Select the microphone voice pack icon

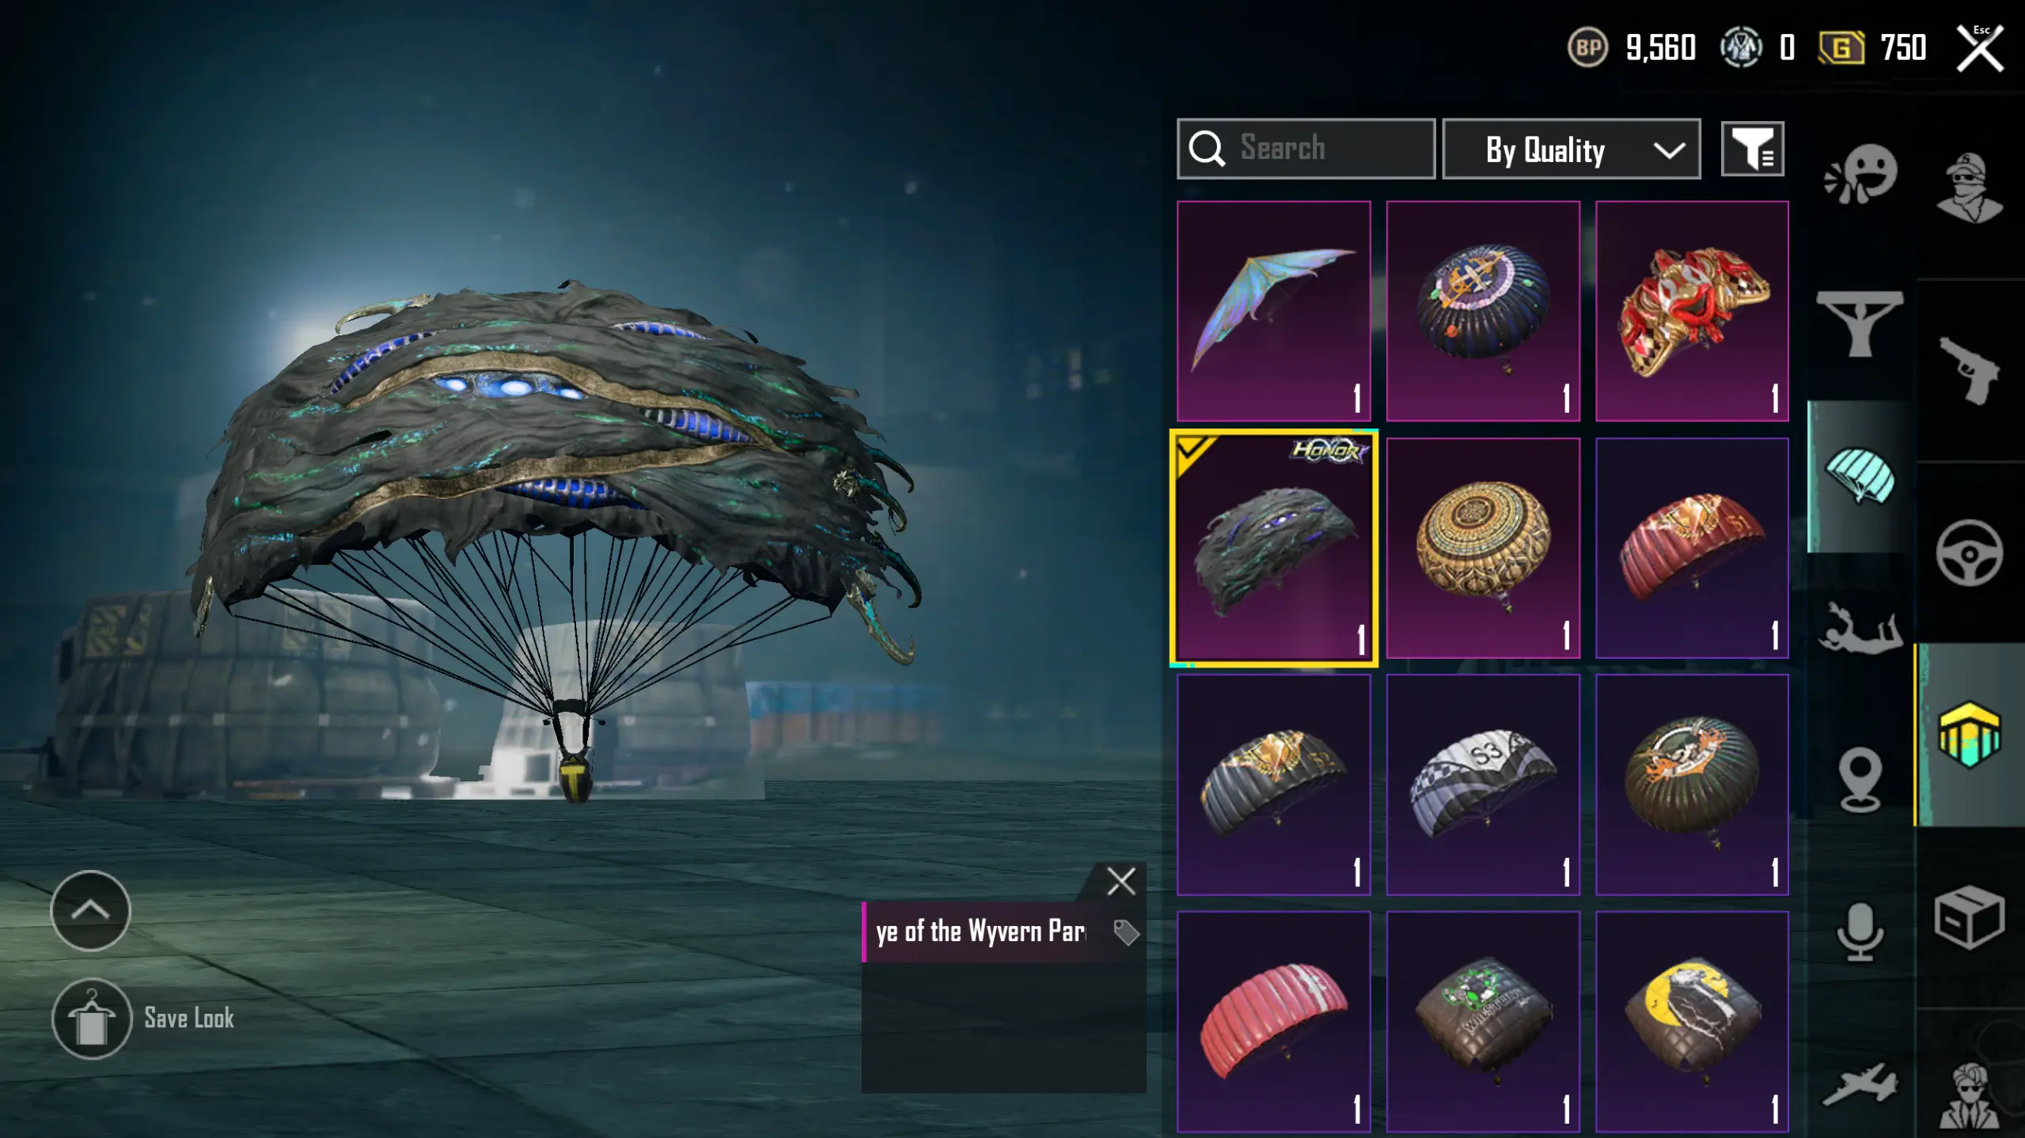click(1859, 932)
